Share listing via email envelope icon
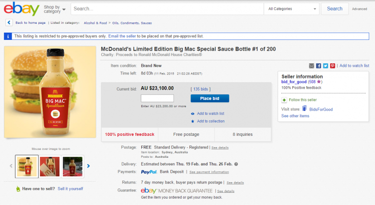 click(312, 66)
